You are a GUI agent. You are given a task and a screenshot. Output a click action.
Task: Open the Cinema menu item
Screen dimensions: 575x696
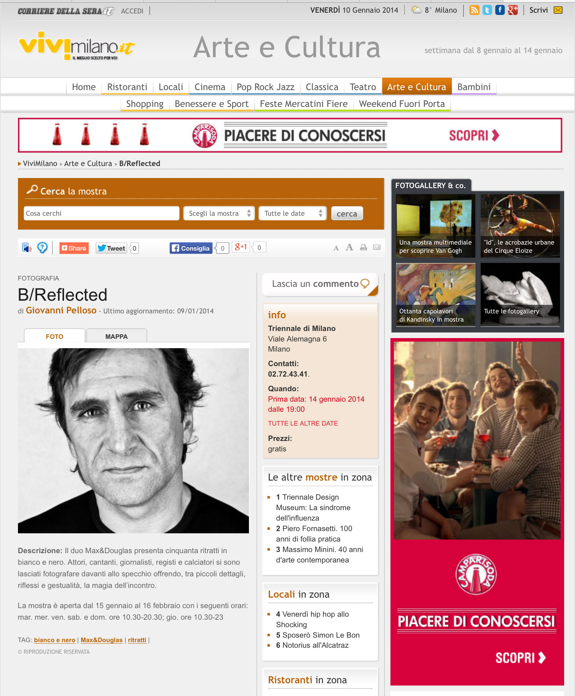click(x=210, y=87)
